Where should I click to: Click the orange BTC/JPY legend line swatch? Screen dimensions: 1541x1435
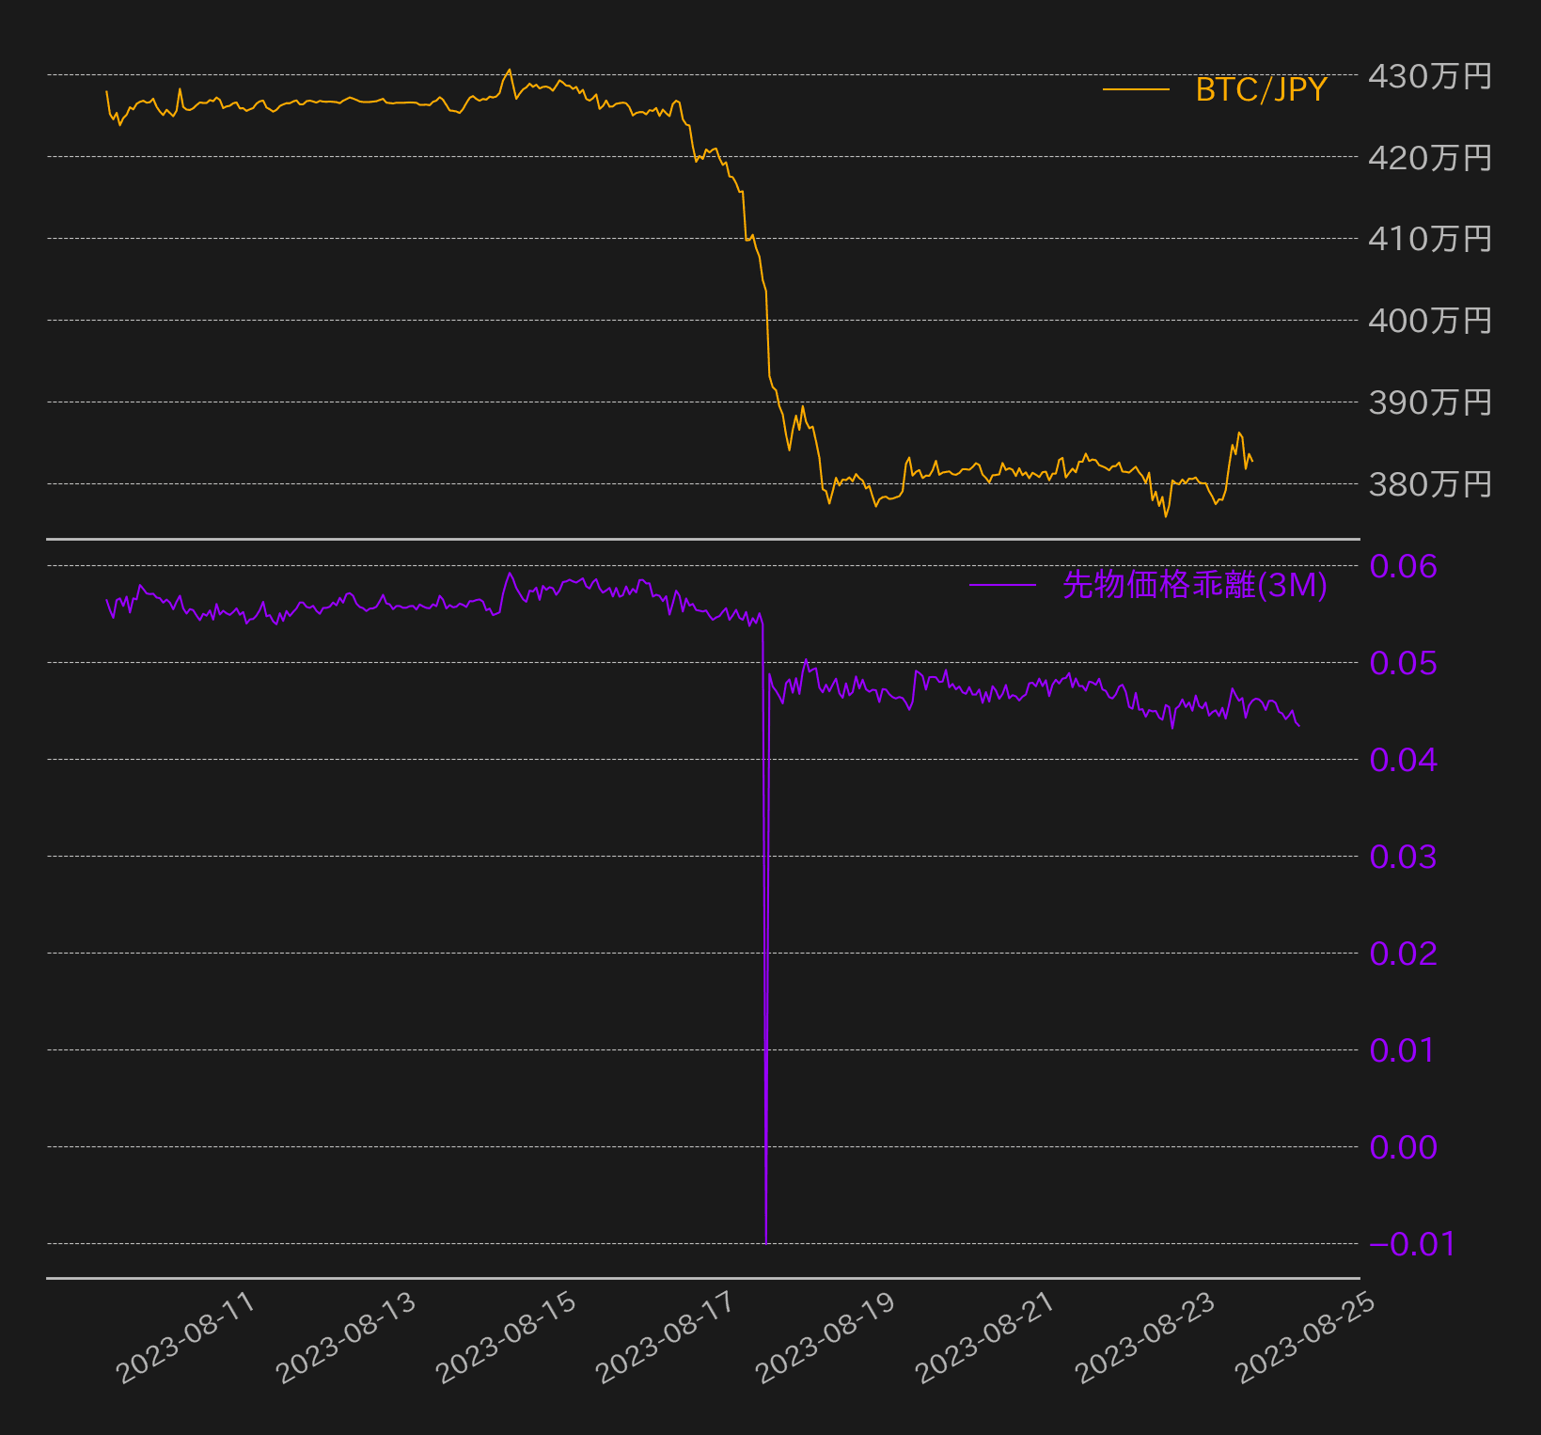click(1136, 90)
